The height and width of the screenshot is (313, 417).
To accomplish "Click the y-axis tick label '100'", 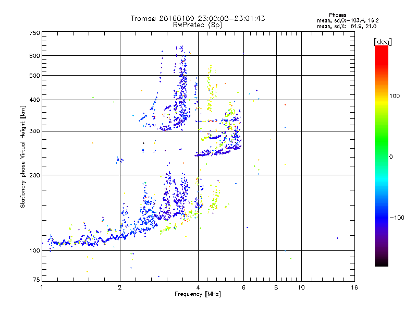I will pyautogui.click(x=34, y=251).
